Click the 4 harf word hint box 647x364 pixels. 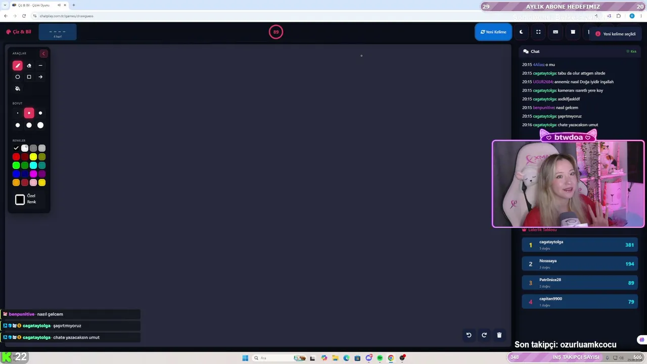(x=58, y=32)
